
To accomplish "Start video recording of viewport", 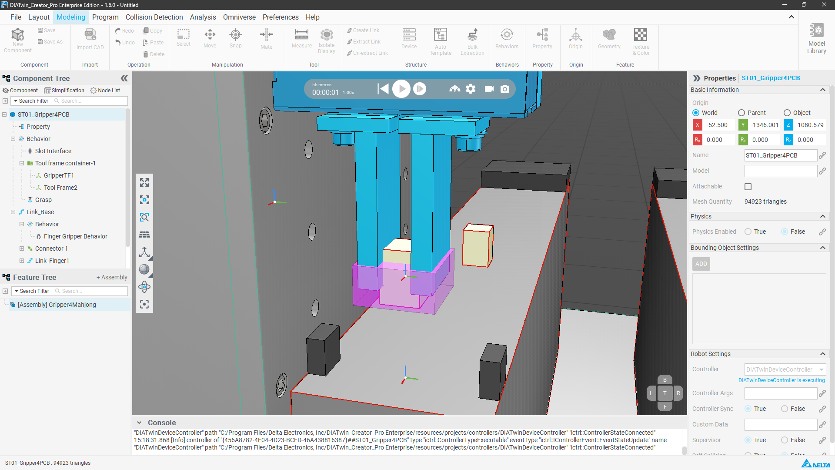I will [489, 89].
